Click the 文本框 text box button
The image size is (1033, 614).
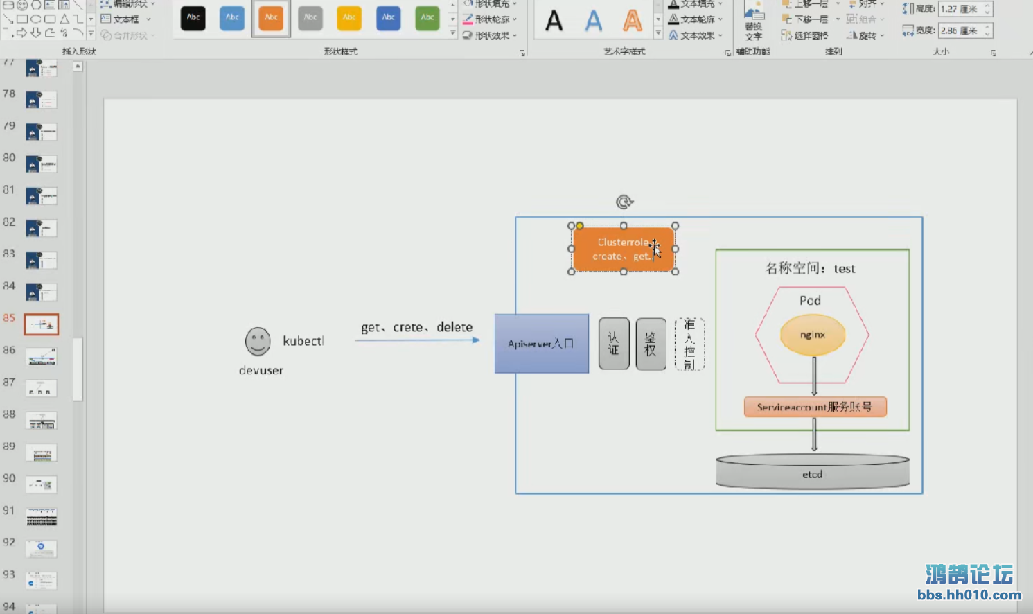(125, 19)
